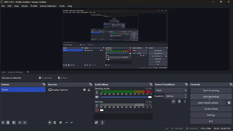Open source Properties button
Image resolution: width=233 pixels, height=131 pixels.
(x=46, y=78)
